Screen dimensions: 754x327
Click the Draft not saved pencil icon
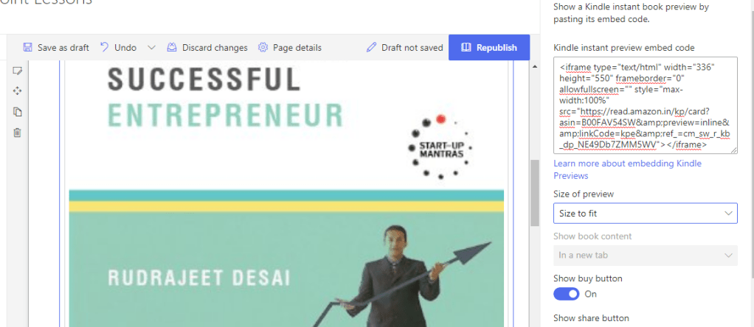click(x=371, y=47)
